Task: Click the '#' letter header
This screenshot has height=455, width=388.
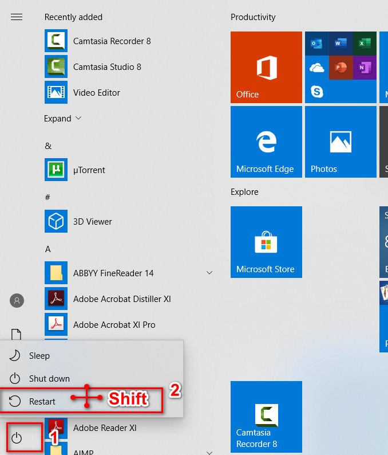Action: point(47,197)
